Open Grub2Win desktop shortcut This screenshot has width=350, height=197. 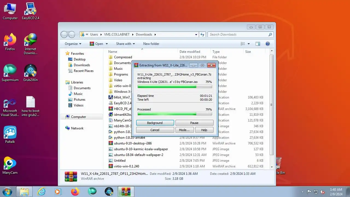(30, 73)
